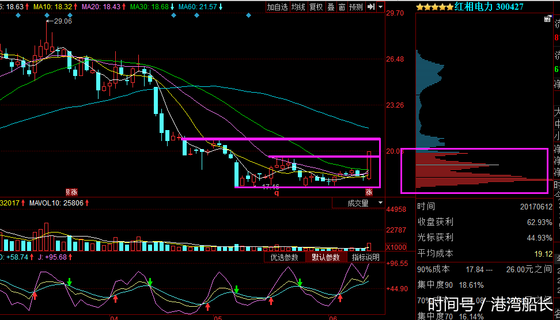Click the red 财 marker under the chart
This screenshot has width=560, height=320.
click(71, 192)
